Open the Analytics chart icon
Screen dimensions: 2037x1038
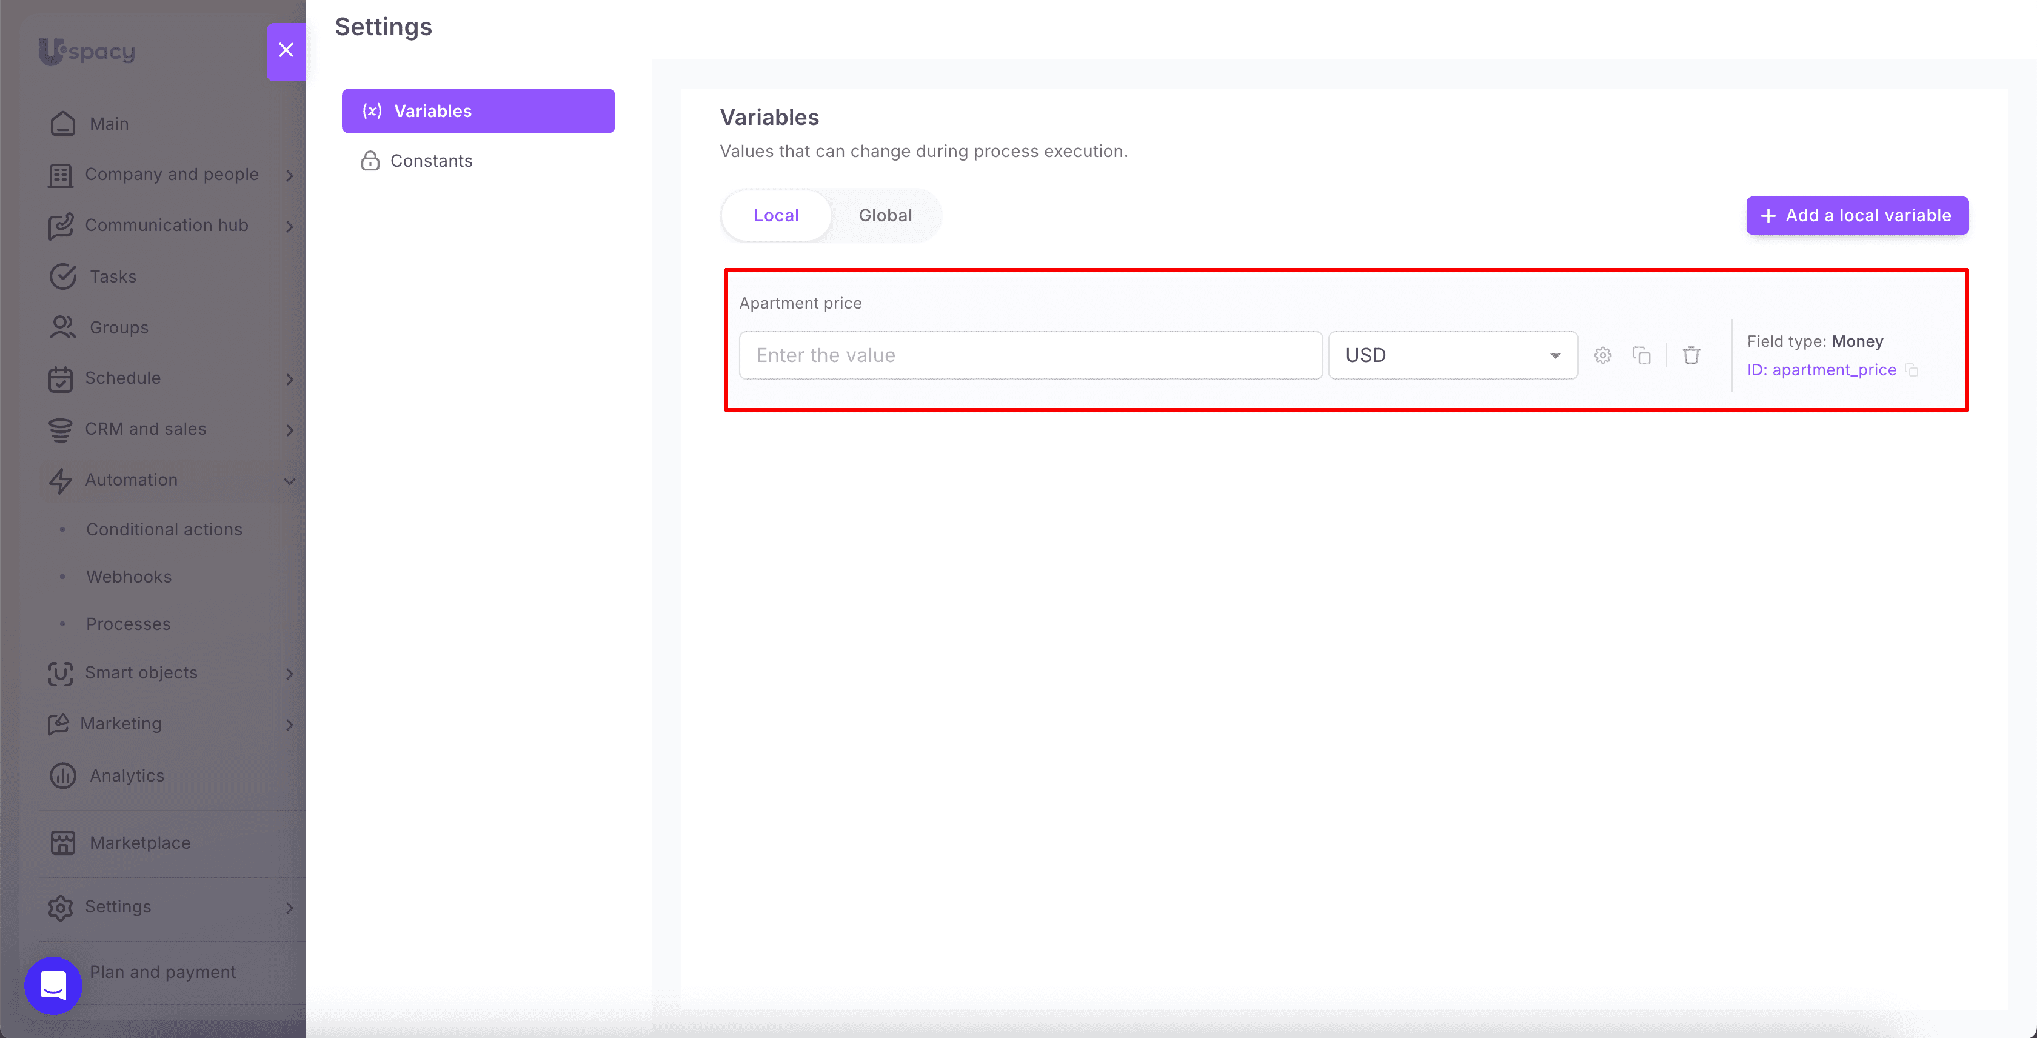point(62,775)
